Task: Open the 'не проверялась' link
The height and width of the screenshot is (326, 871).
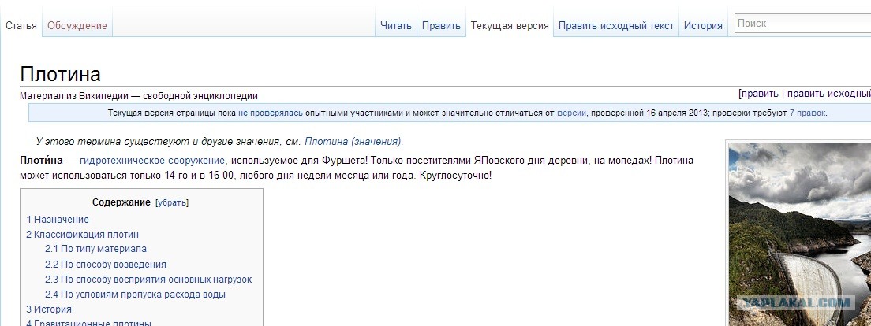Action: tap(271, 113)
